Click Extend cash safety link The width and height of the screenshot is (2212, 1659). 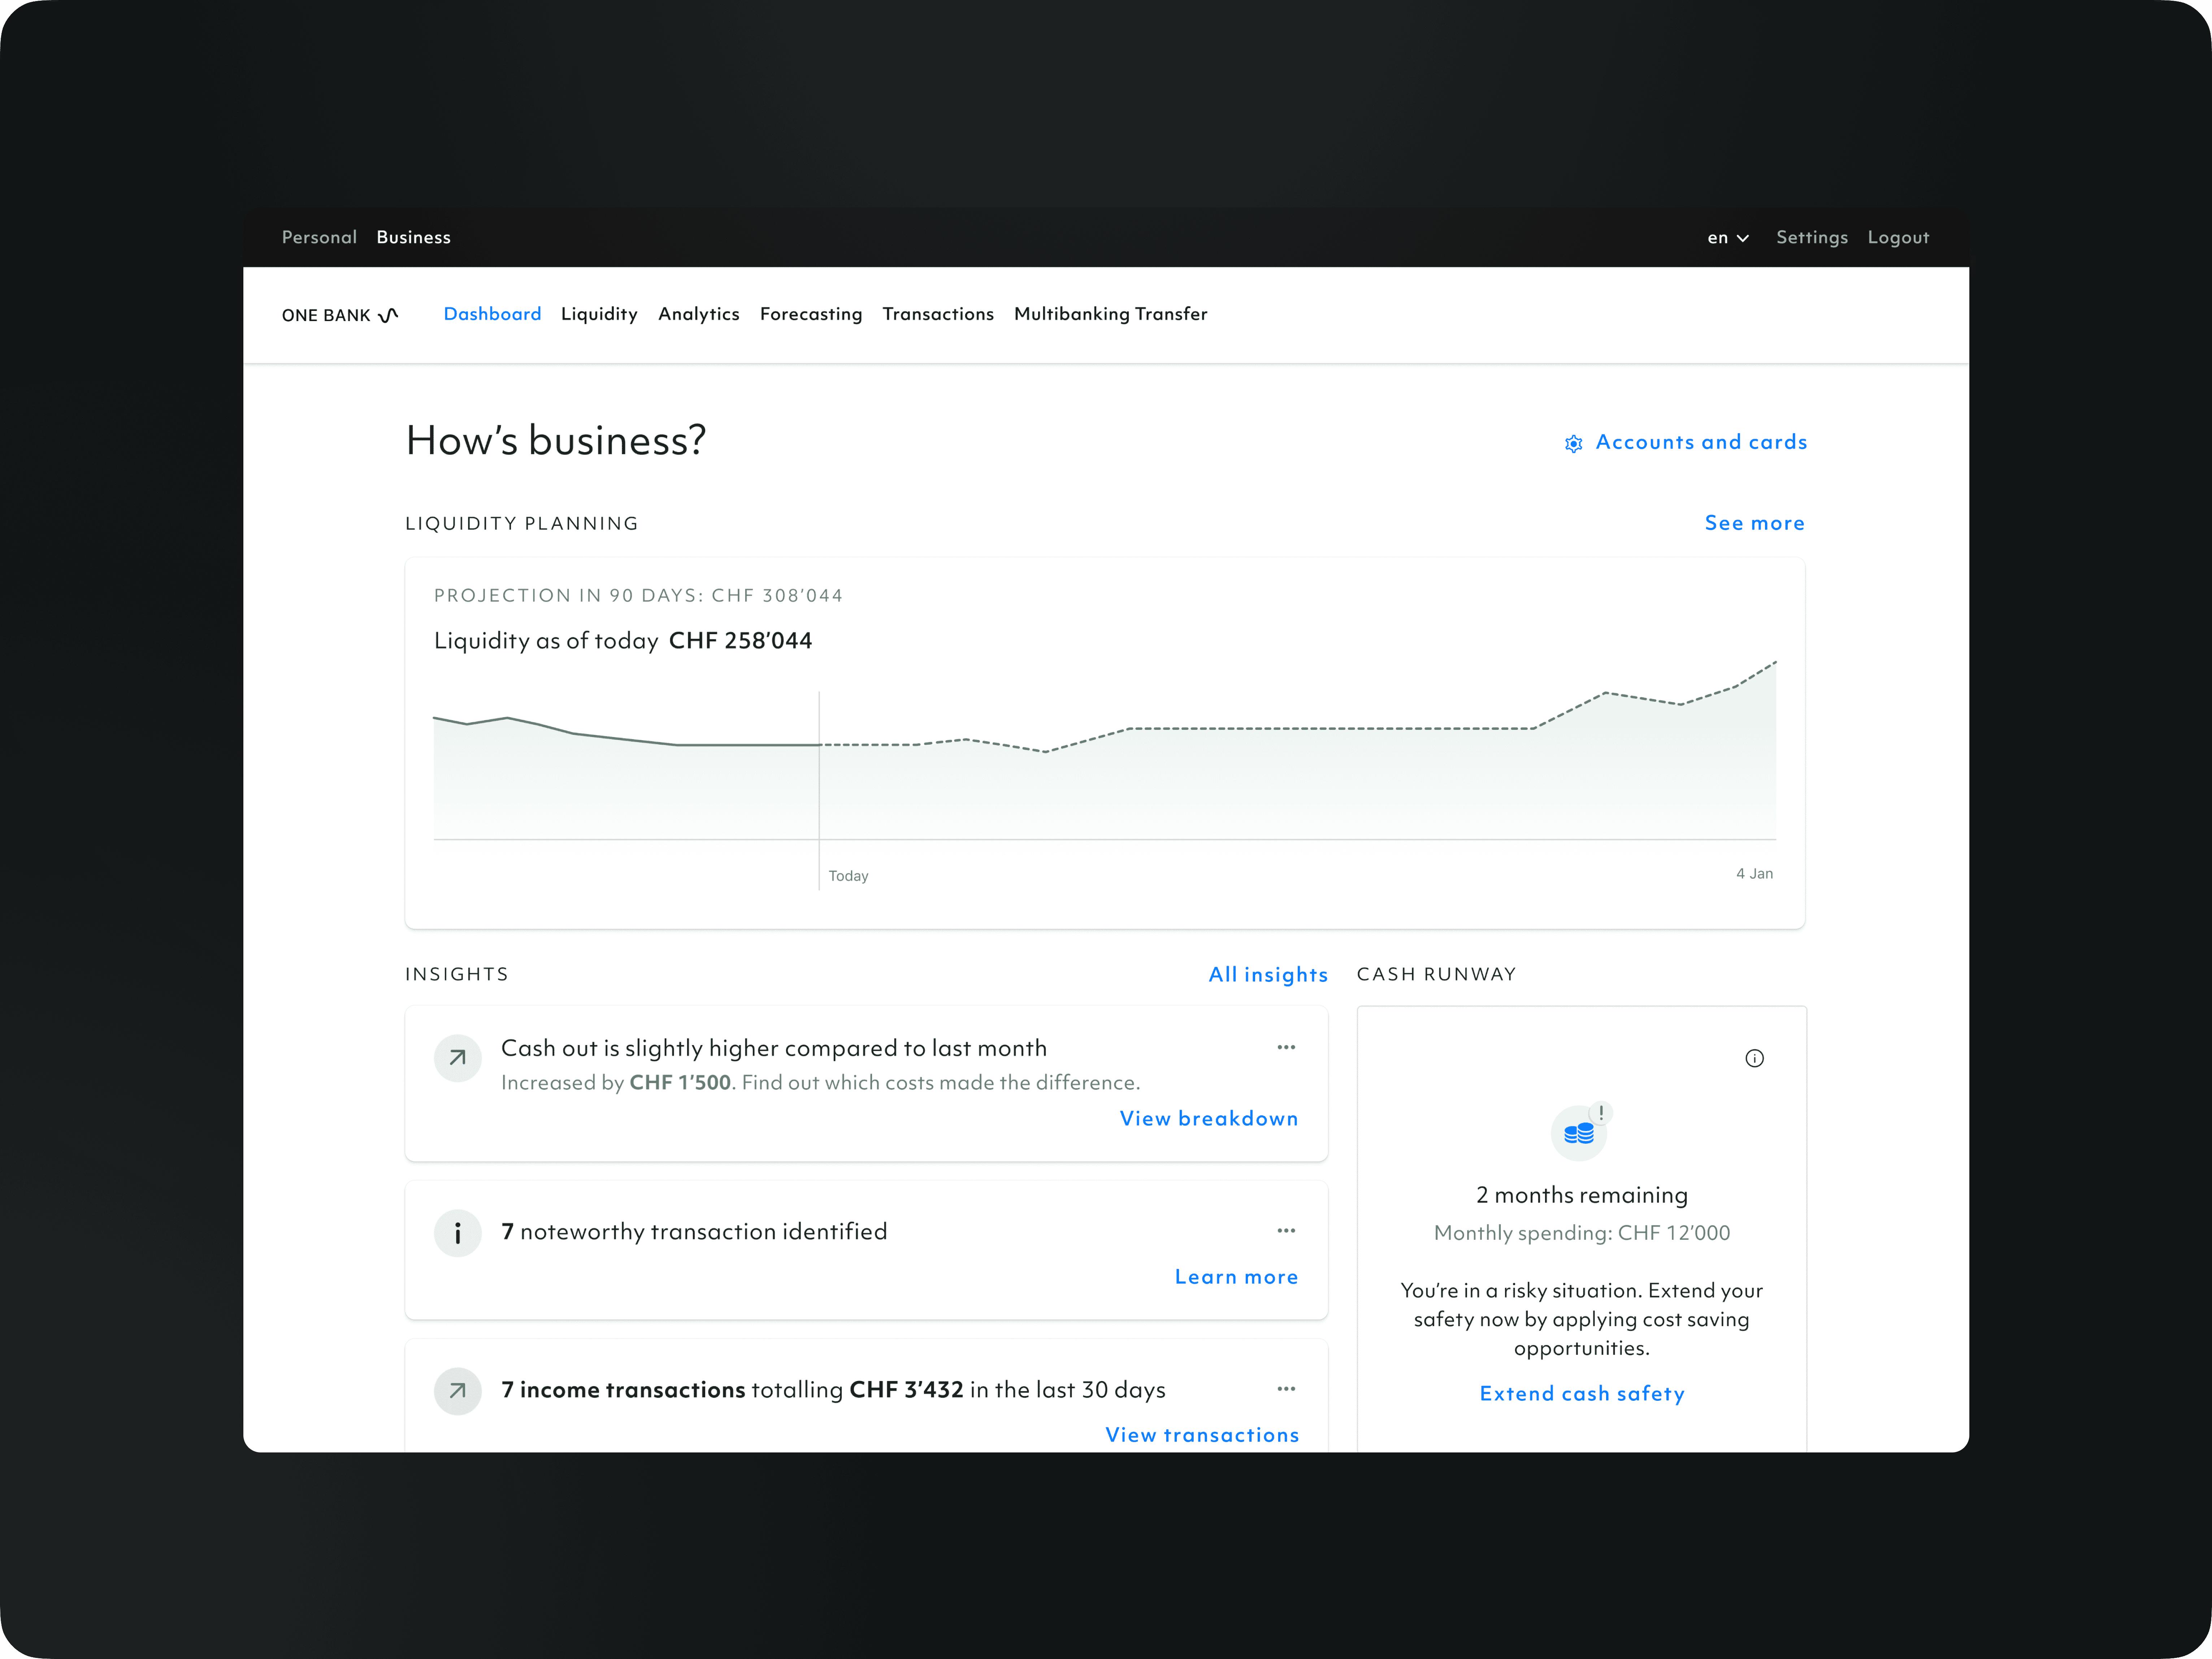(1582, 1394)
